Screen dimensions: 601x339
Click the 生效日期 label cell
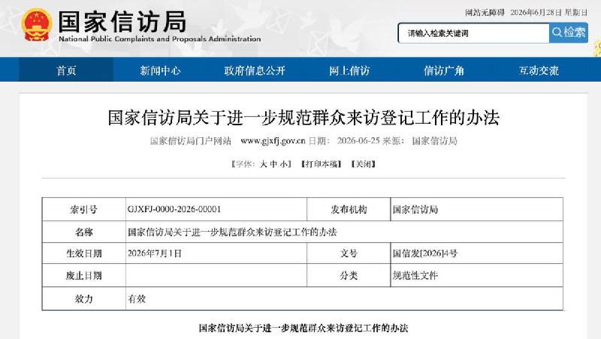click(84, 253)
